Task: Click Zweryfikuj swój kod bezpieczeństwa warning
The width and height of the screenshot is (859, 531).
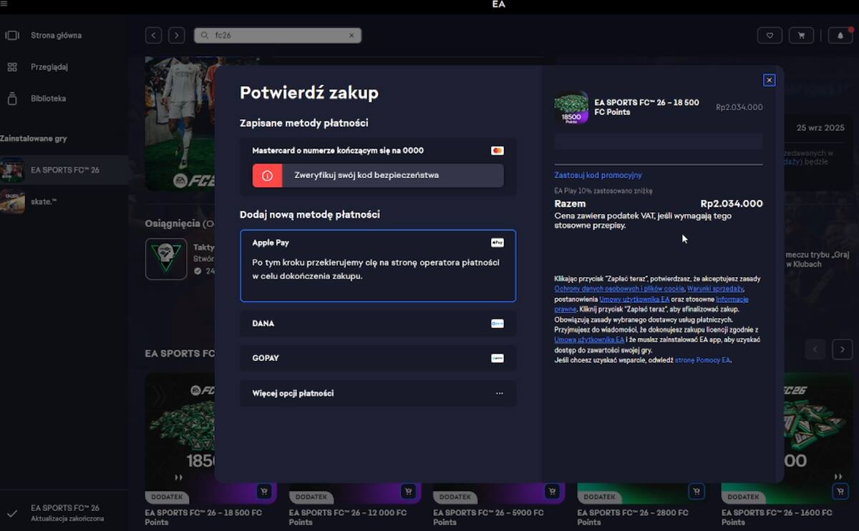Action: tap(378, 175)
